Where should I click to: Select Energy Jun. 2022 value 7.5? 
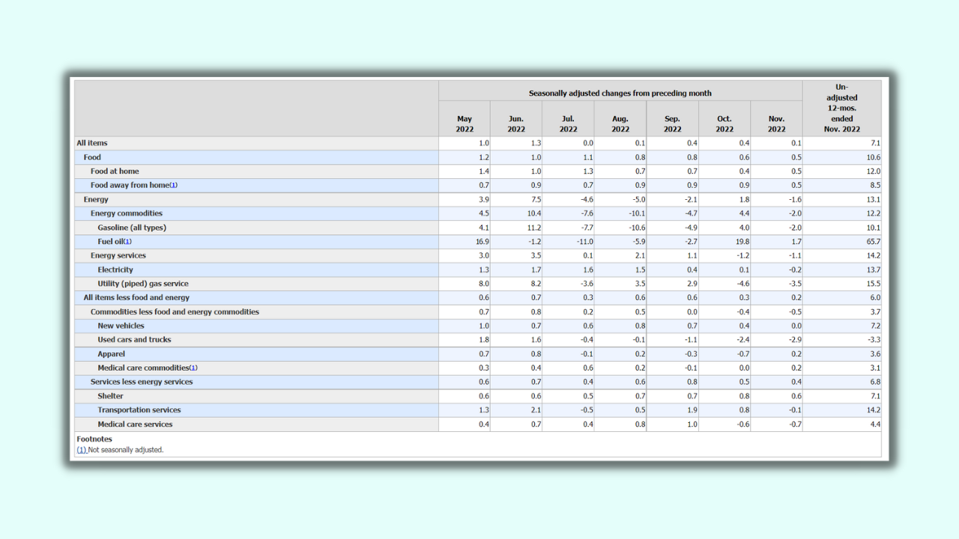tap(535, 200)
